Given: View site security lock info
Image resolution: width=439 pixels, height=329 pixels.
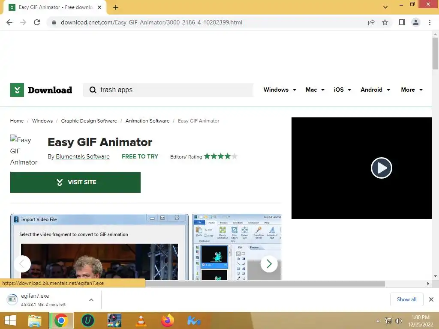Looking at the screenshot, I should [x=54, y=22].
